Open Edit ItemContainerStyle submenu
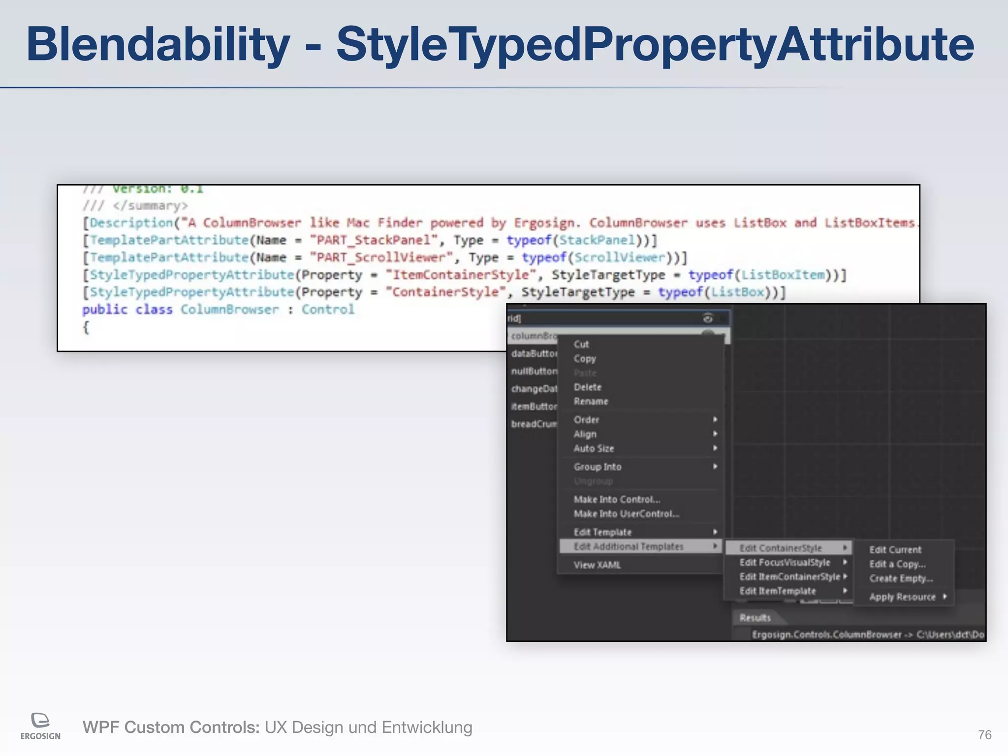Viewport: 1008px width, 756px height. point(788,576)
